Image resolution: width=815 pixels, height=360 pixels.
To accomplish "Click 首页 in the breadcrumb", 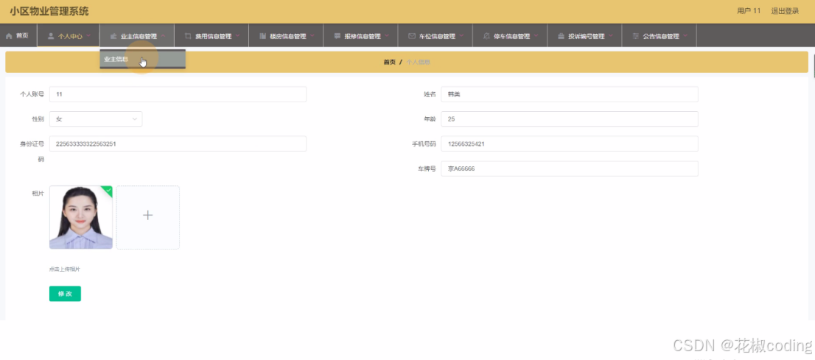I will [389, 62].
